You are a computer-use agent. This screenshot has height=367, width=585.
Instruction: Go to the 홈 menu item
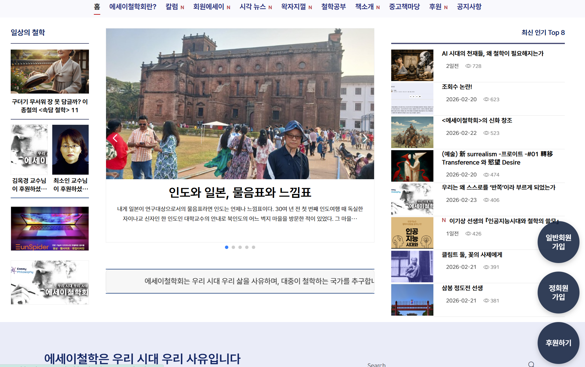[97, 7]
